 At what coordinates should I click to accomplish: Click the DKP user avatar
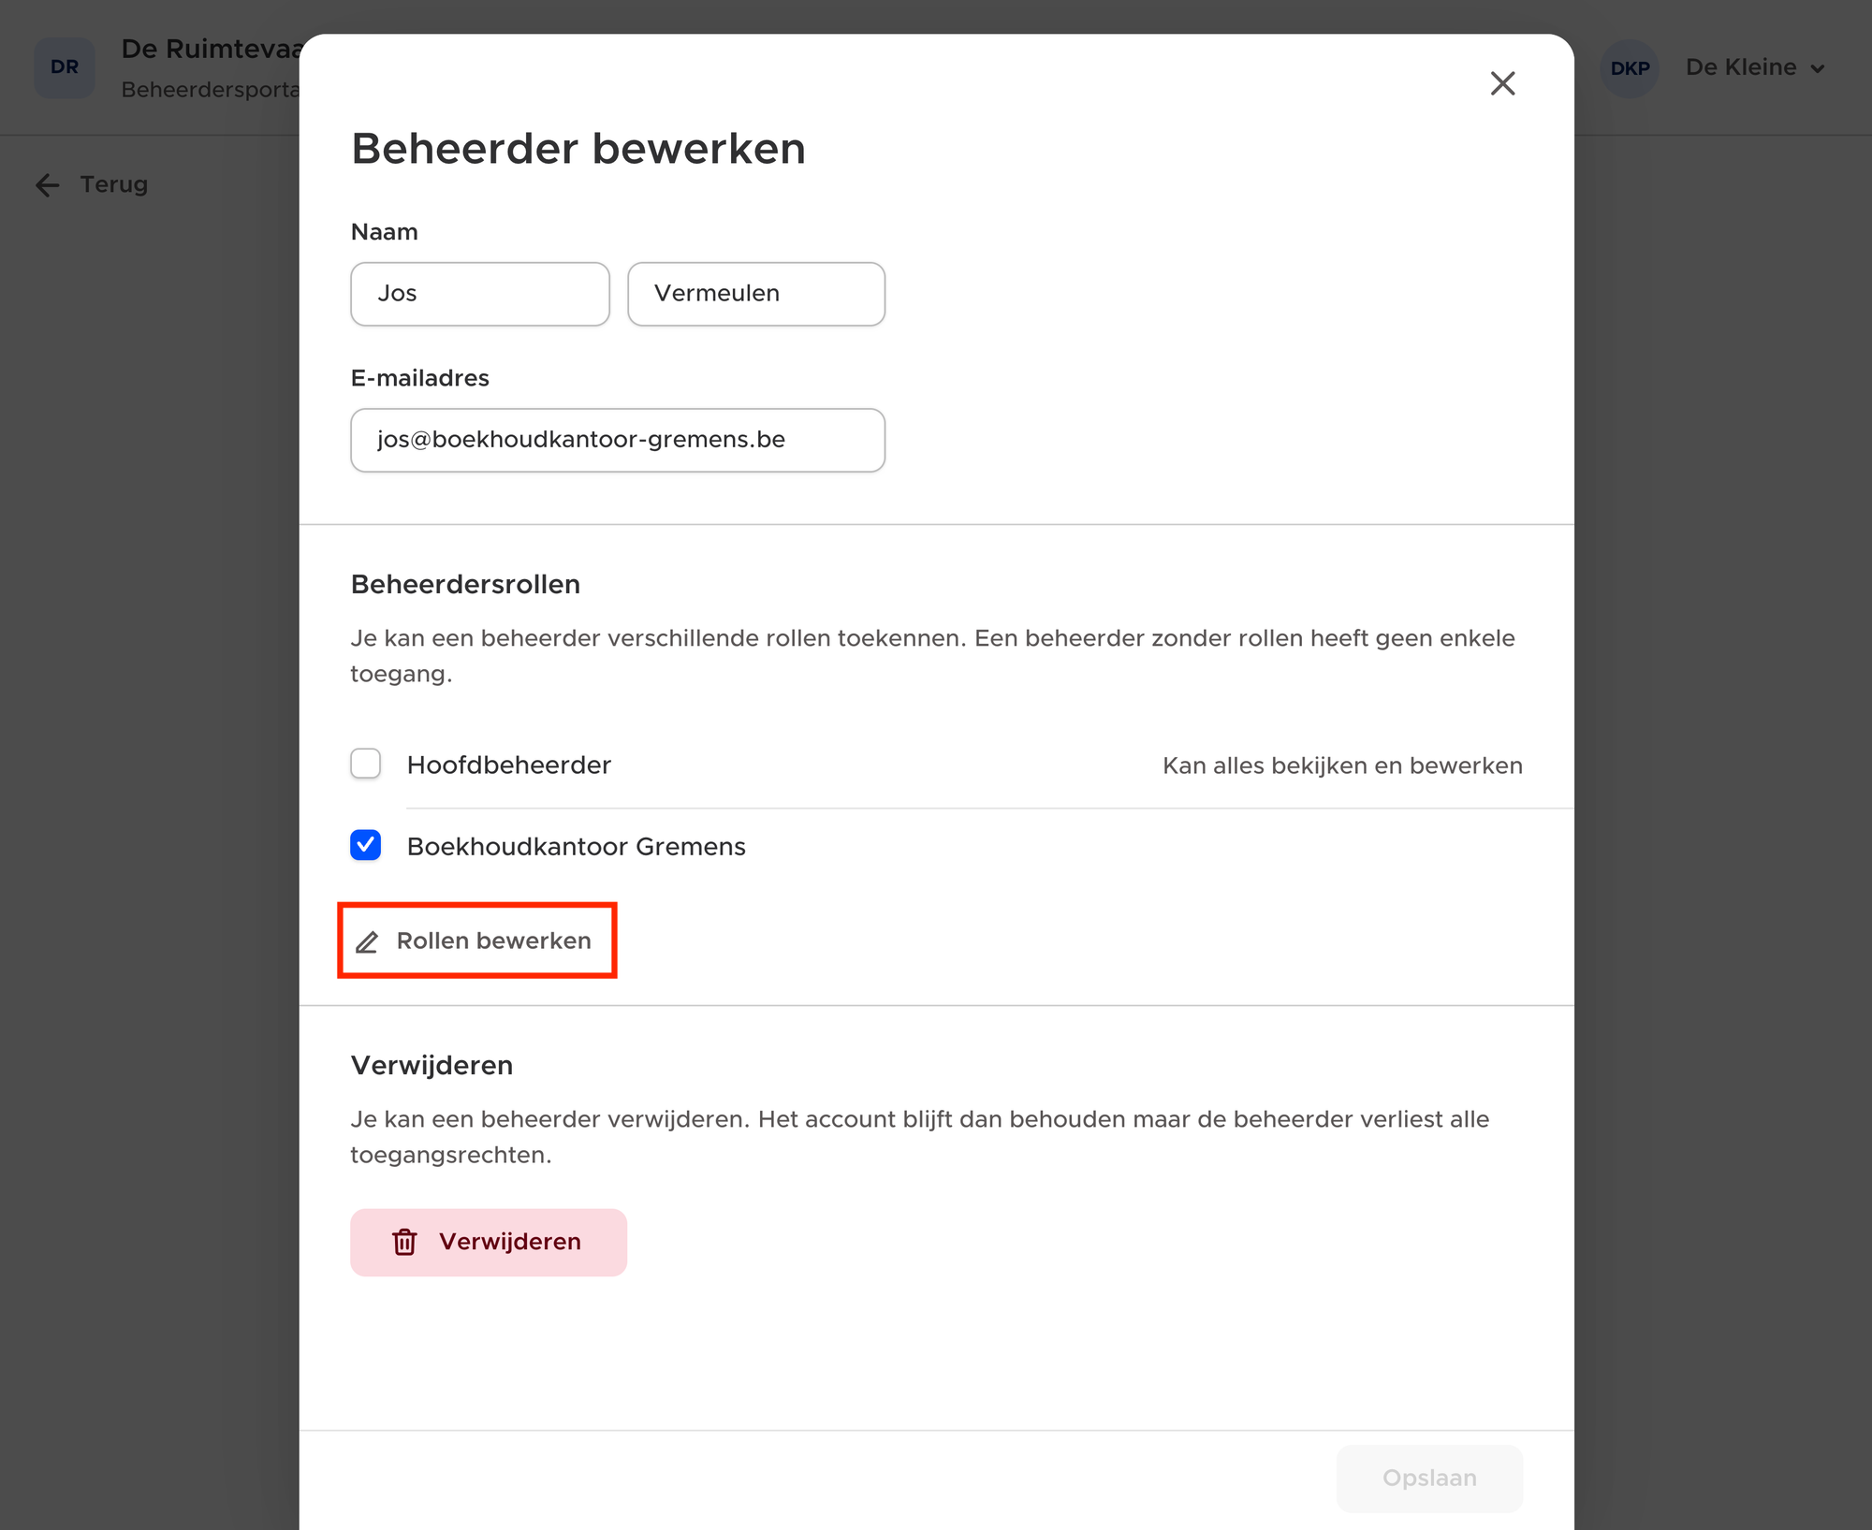1630,68
